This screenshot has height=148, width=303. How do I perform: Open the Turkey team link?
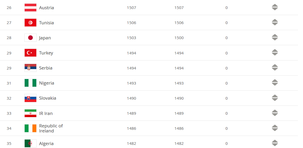click(x=46, y=53)
